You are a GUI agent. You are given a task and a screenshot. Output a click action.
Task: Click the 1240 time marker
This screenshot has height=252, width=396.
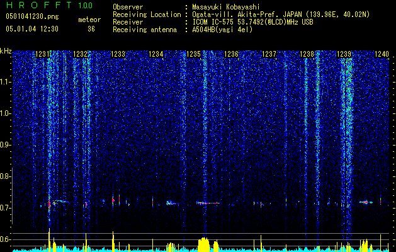point(382,54)
